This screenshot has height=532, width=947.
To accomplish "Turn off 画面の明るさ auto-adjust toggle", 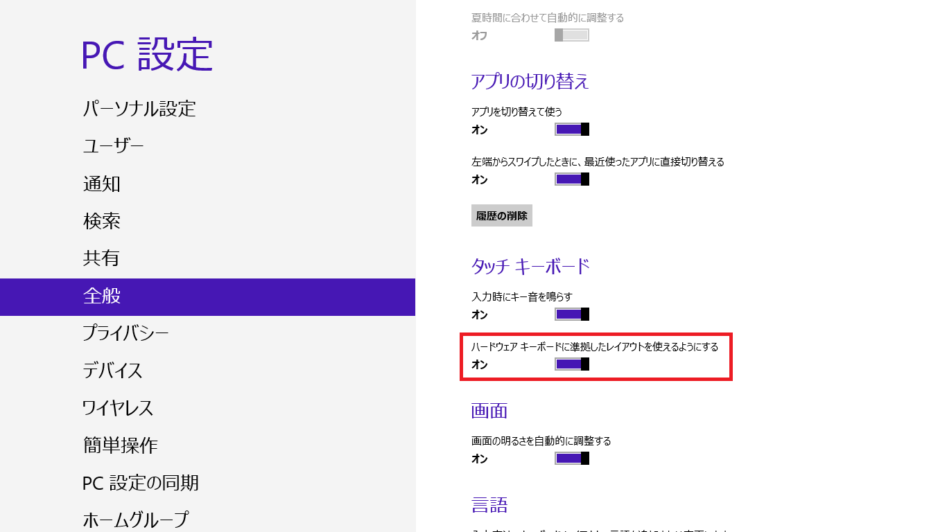I will (571, 459).
